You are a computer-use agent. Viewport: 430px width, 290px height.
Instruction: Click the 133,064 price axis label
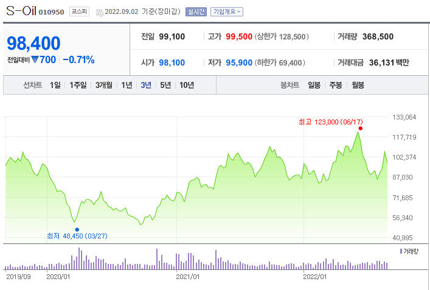pyautogui.click(x=404, y=117)
